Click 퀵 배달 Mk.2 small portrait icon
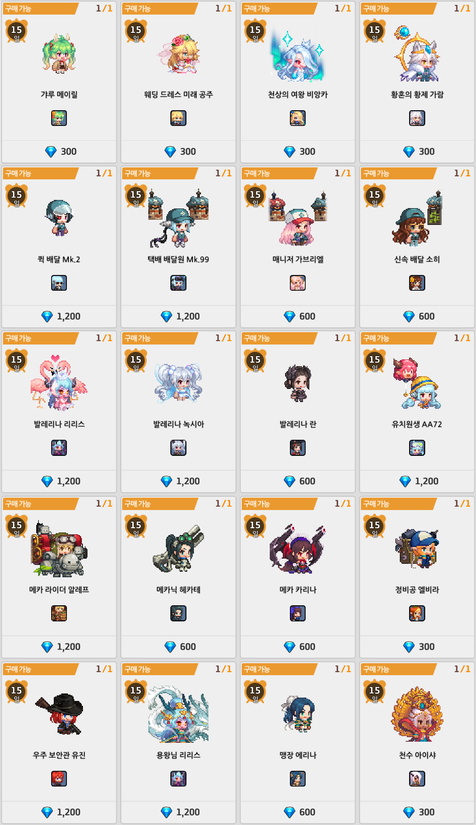This screenshot has height=825, width=476. pos(59,283)
